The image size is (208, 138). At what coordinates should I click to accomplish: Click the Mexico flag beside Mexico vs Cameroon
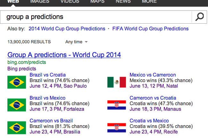click(x=116, y=82)
